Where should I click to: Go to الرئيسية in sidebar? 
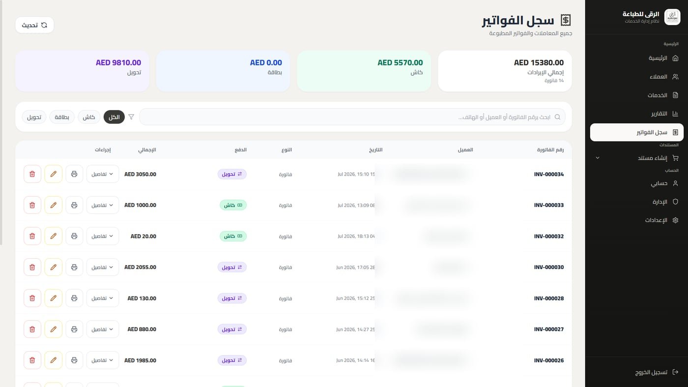pos(636,58)
